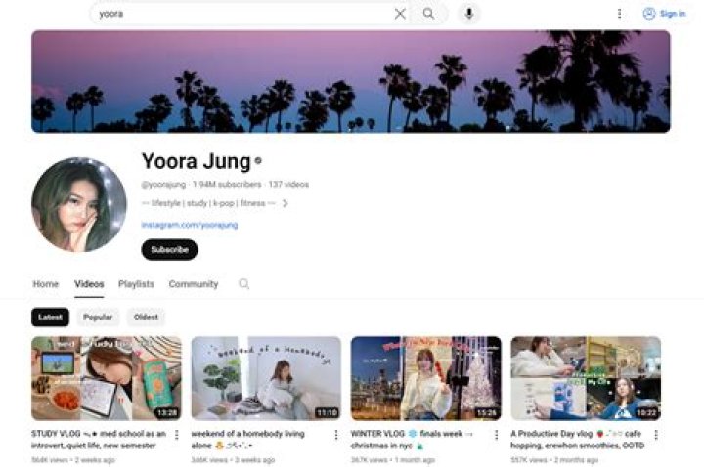Screen dimensions: 704x467
Task: Open the three-dot menu for STUDY VLOG video
Action: (x=176, y=434)
